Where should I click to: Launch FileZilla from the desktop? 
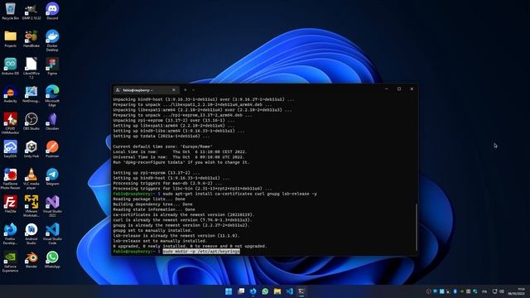[x=10, y=204]
